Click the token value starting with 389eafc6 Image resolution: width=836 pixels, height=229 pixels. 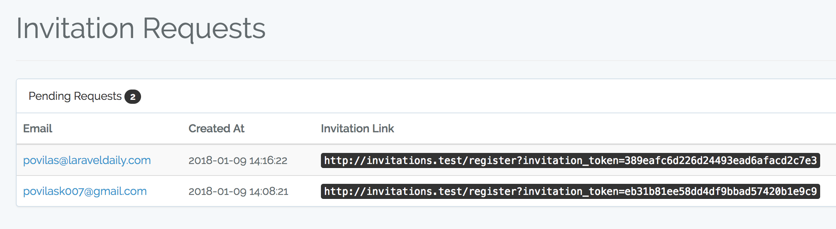pyautogui.click(x=720, y=160)
